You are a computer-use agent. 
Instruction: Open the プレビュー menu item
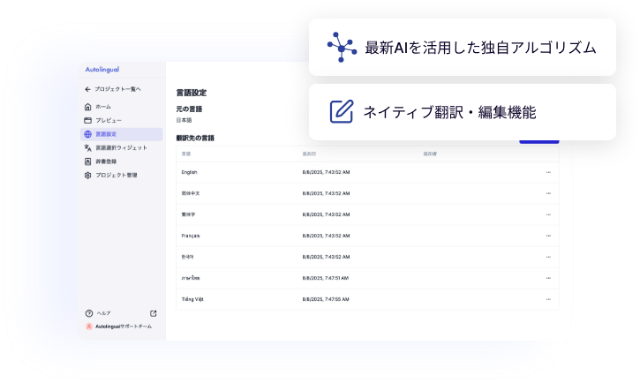pyautogui.click(x=109, y=120)
